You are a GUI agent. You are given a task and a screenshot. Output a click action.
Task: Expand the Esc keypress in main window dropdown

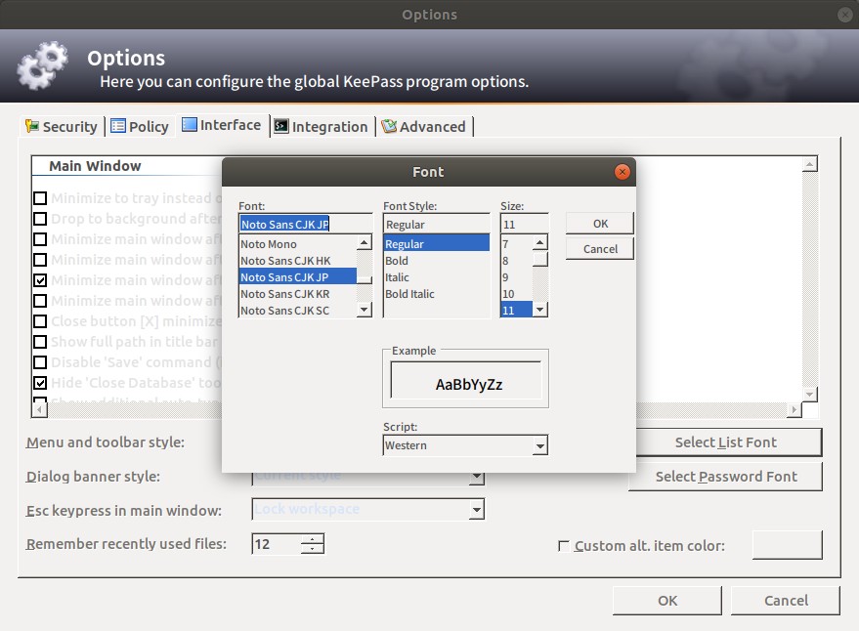point(477,510)
